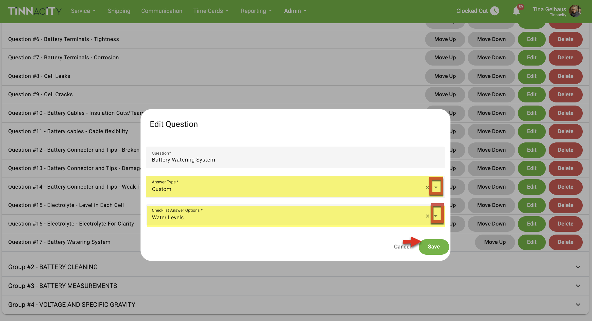The image size is (592, 321).
Task: Save the edited question
Action: click(433, 247)
